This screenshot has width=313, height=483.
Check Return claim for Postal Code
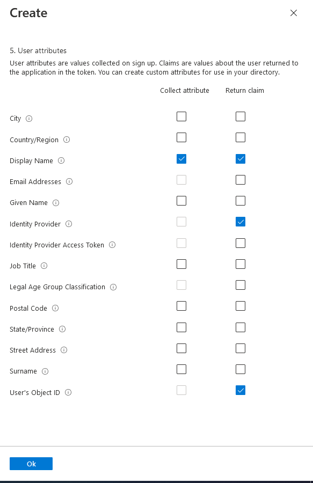tap(241, 306)
